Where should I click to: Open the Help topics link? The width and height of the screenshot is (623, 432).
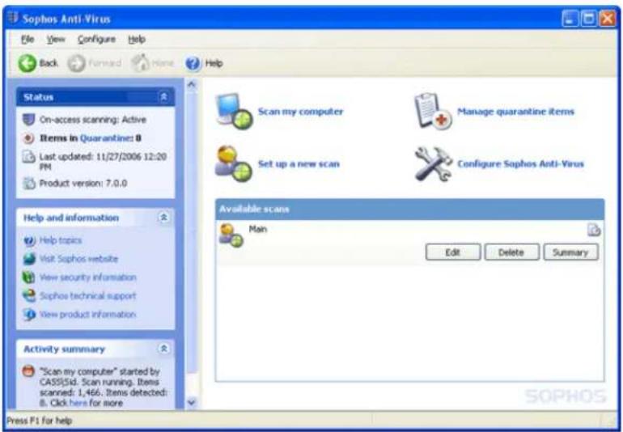click(x=61, y=240)
